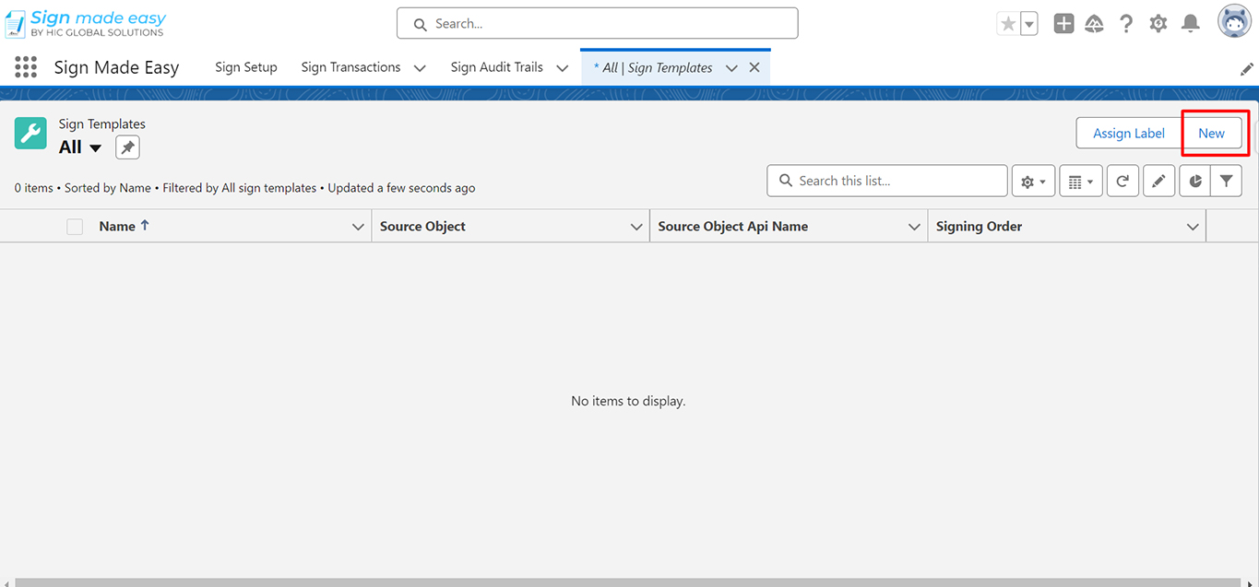The height and width of the screenshot is (587, 1259).
Task: Expand Sign Transactions tab chevron menu
Action: (x=420, y=68)
